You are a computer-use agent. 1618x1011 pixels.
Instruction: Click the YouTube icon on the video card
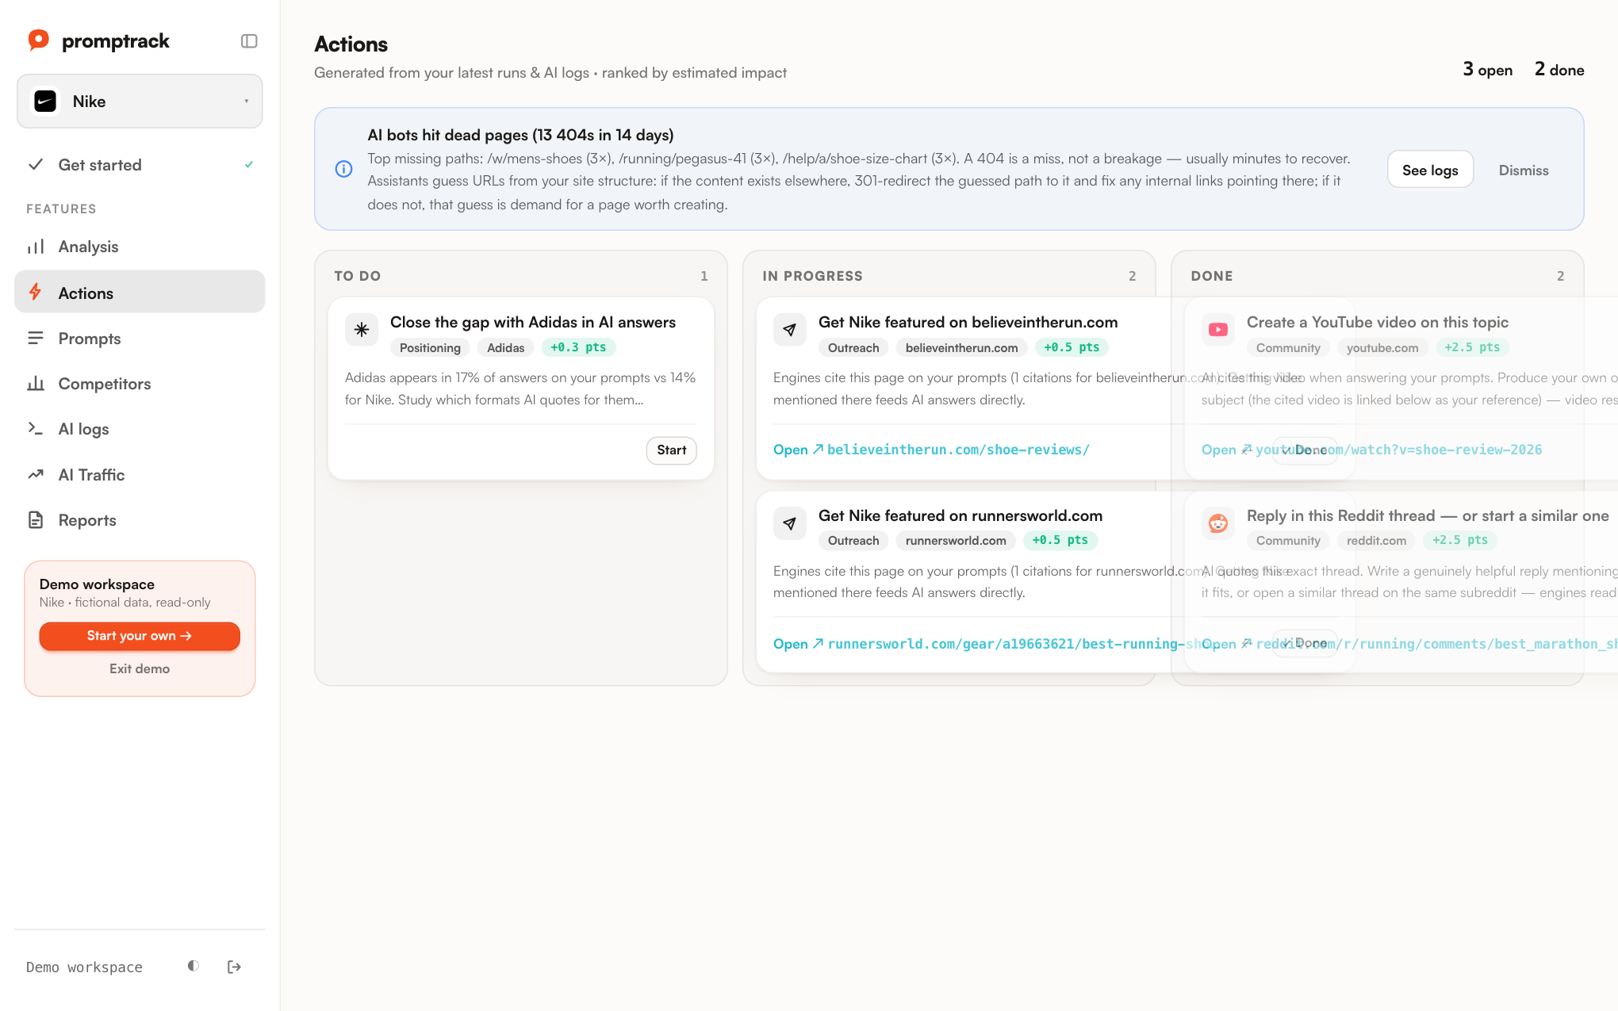[x=1218, y=329]
